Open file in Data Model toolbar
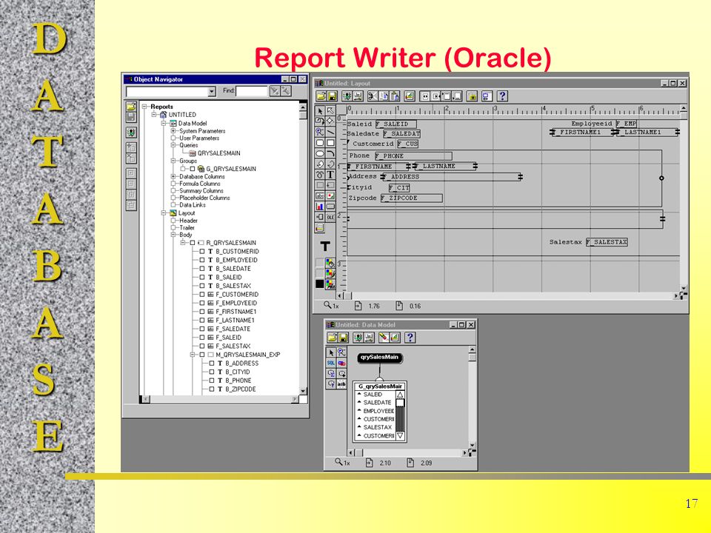 tap(333, 338)
